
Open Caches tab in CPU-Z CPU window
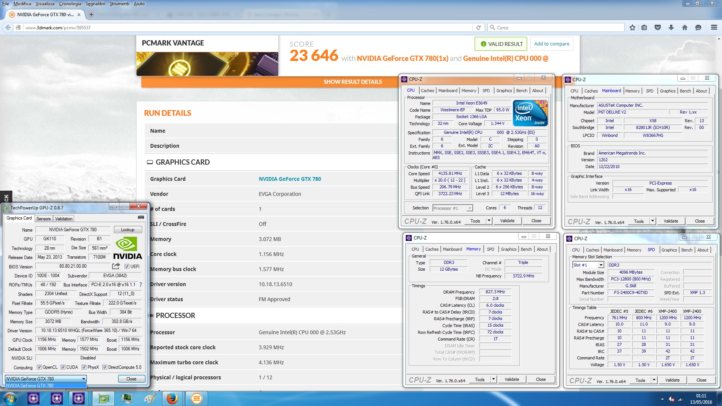click(427, 91)
